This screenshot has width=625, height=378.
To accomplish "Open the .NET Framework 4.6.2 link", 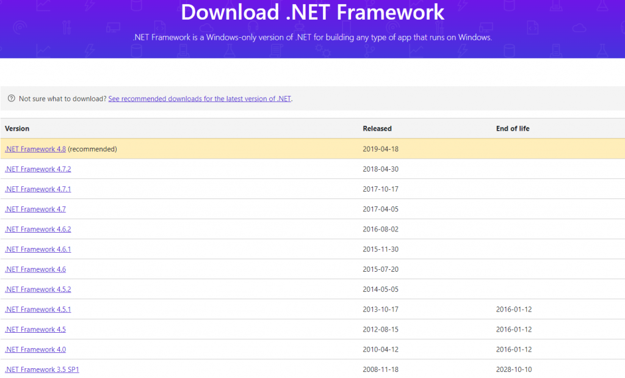I will click(38, 229).
